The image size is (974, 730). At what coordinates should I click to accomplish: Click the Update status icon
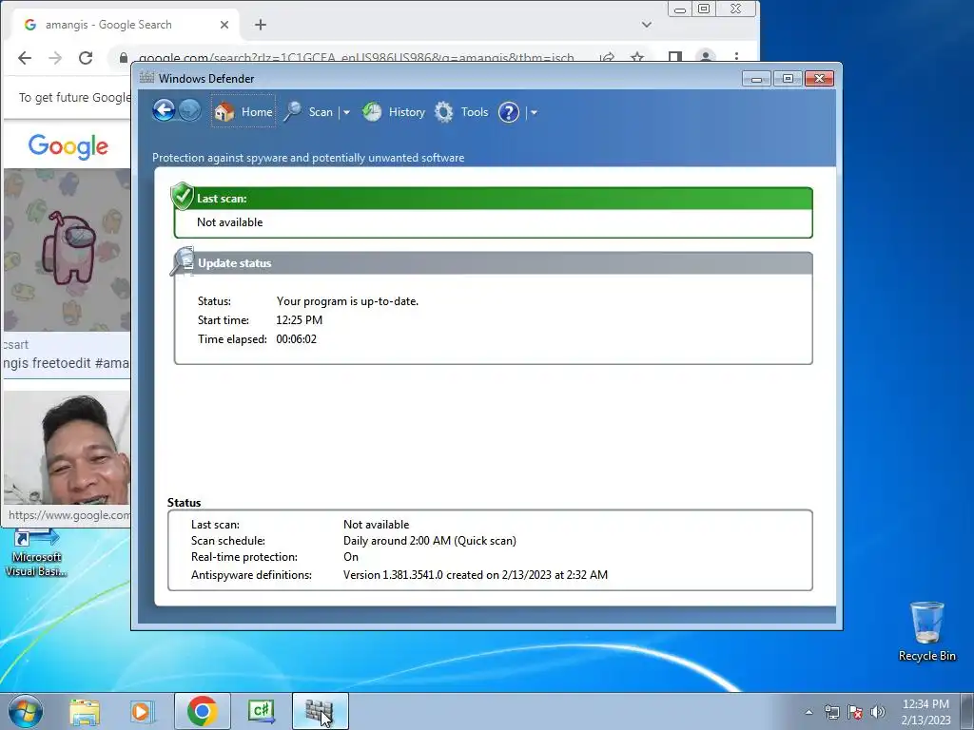tap(183, 260)
